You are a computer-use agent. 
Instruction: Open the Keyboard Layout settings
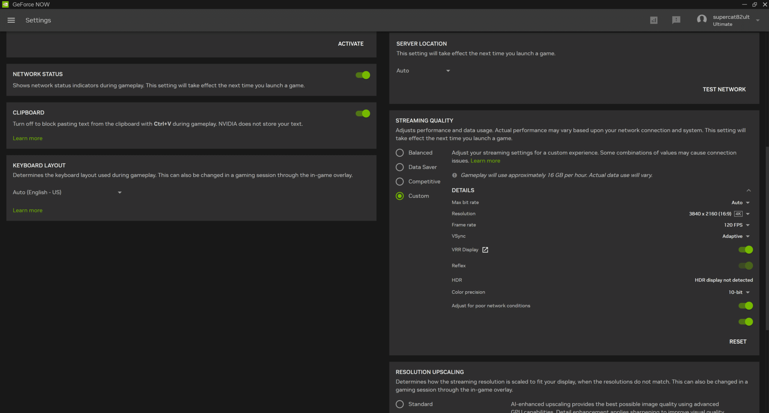coord(66,192)
